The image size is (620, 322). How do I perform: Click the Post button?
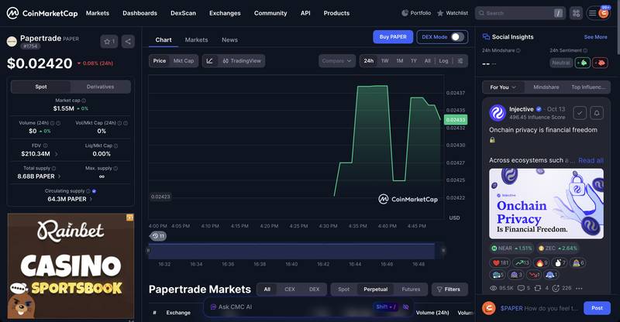[x=597, y=308]
